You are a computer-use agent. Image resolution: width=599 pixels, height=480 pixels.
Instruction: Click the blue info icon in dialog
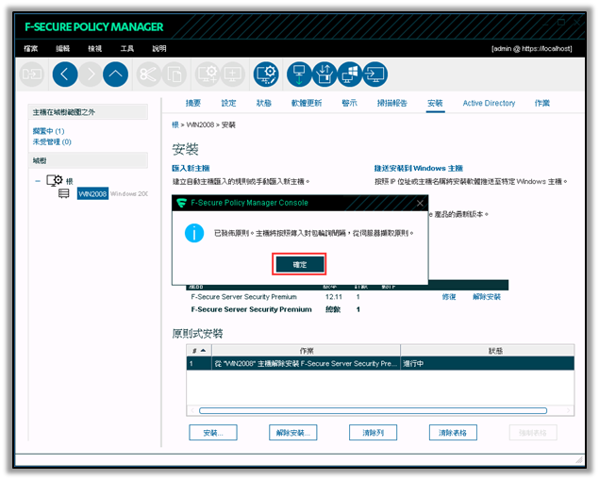(194, 233)
